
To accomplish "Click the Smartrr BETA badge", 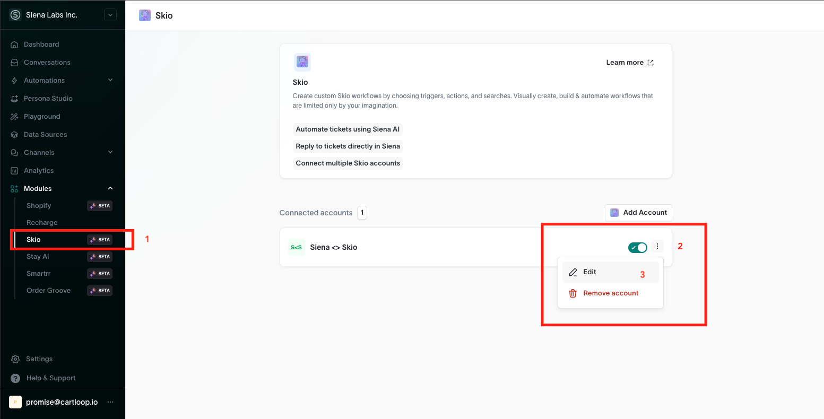I will click(x=100, y=274).
